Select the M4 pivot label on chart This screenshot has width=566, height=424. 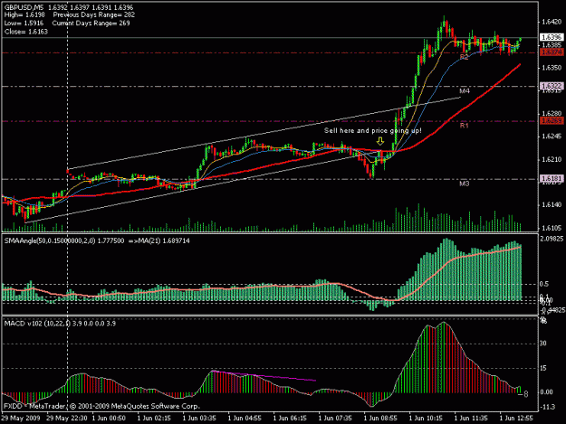coord(465,90)
